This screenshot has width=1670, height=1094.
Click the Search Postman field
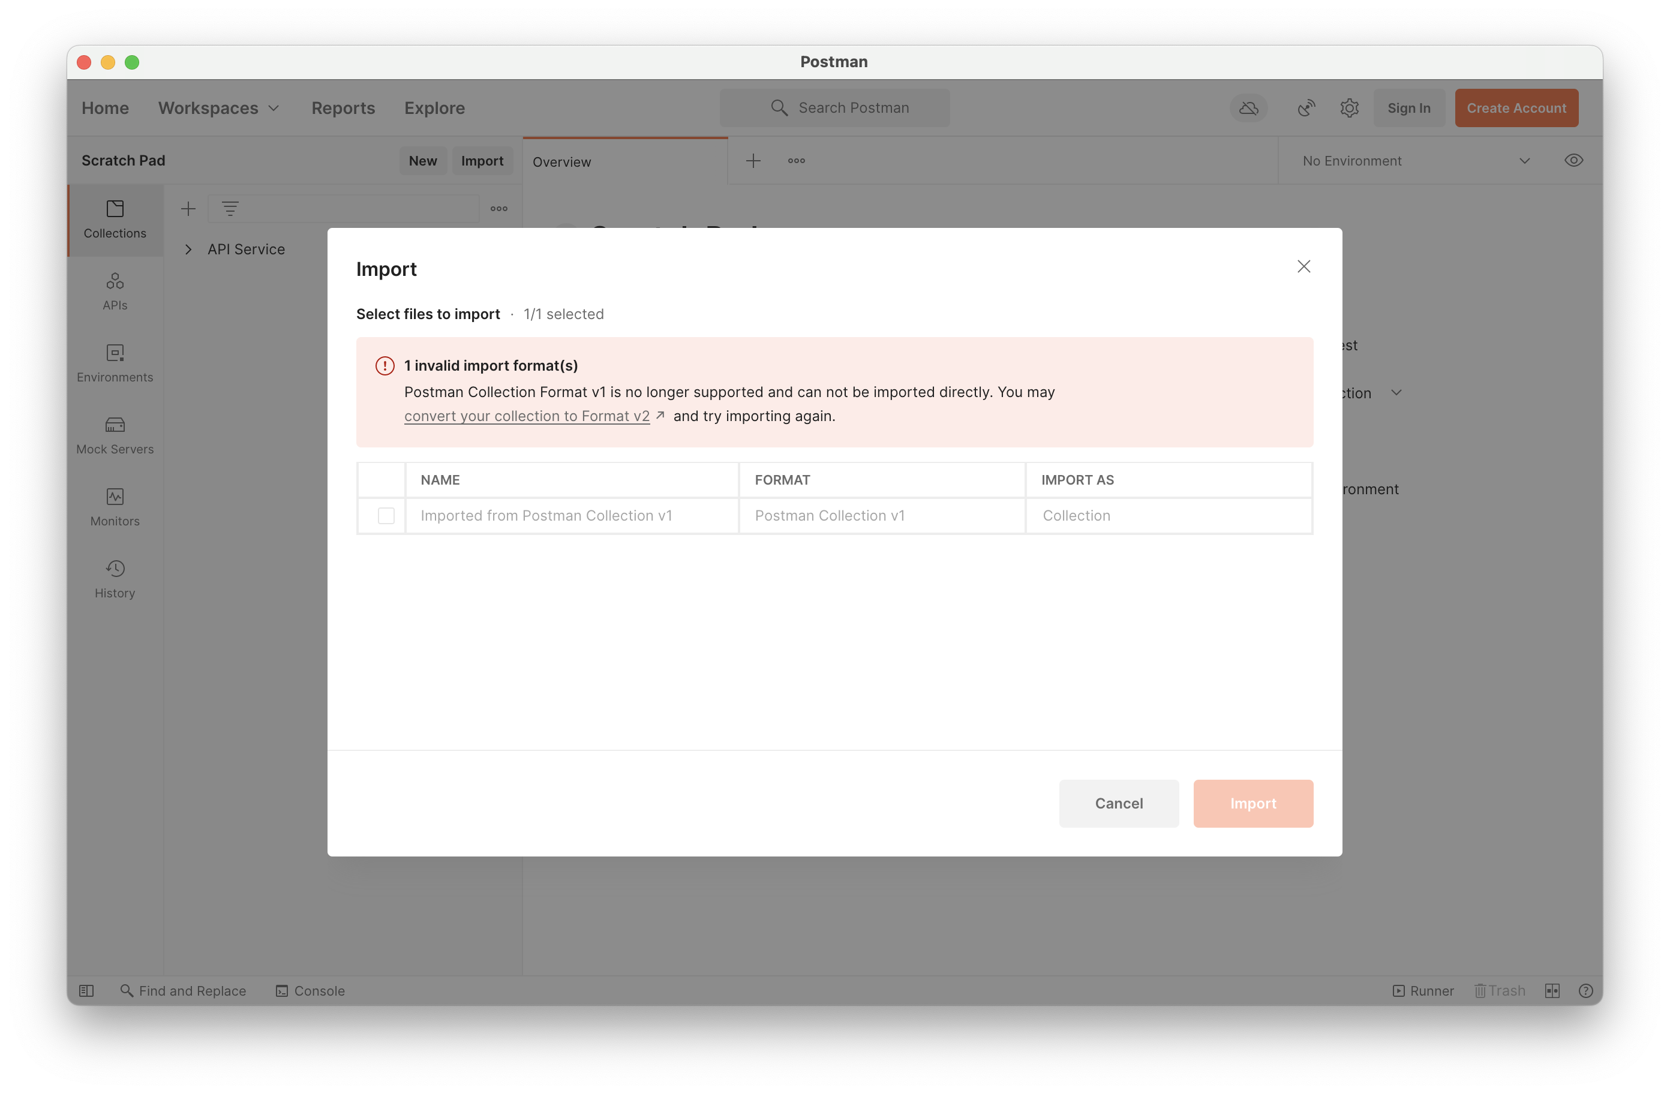click(x=835, y=107)
